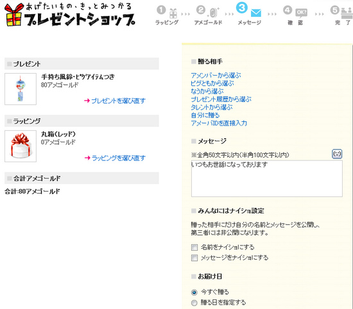
Task: Click 合計:80アメゴールド total text
Action: (32, 192)
